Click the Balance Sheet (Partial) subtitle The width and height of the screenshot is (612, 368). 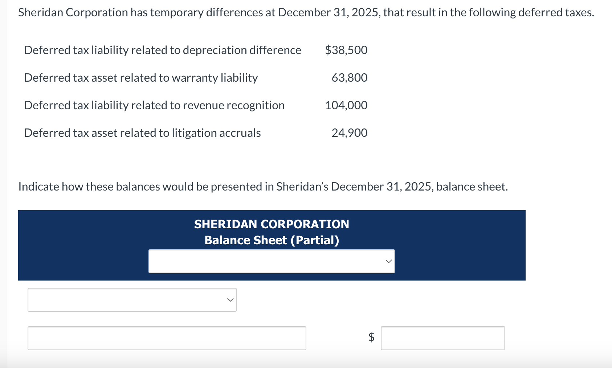pos(272,240)
